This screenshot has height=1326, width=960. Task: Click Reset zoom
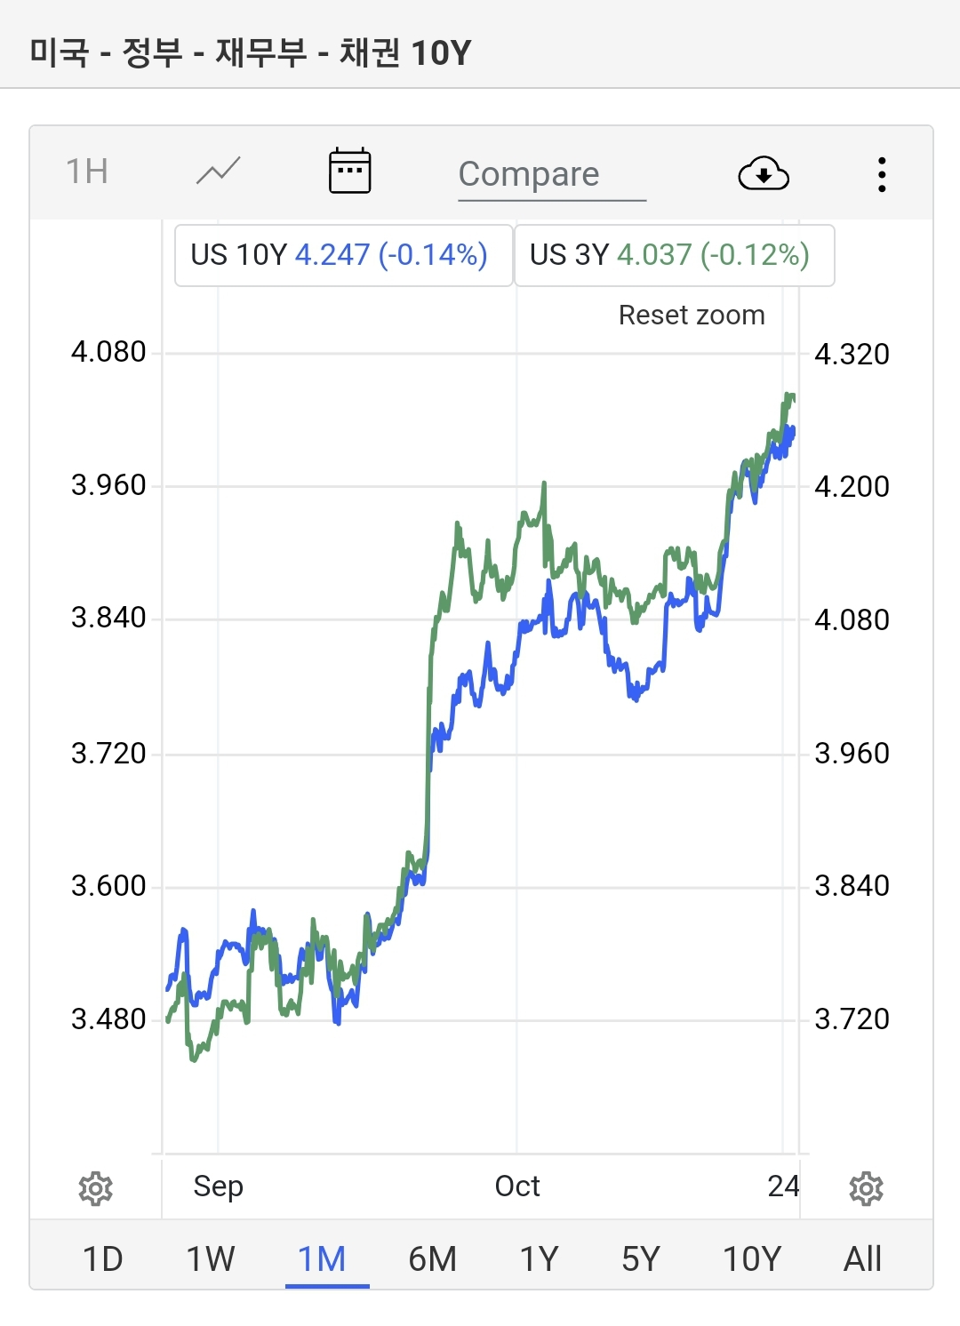click(x=692, y=315)
